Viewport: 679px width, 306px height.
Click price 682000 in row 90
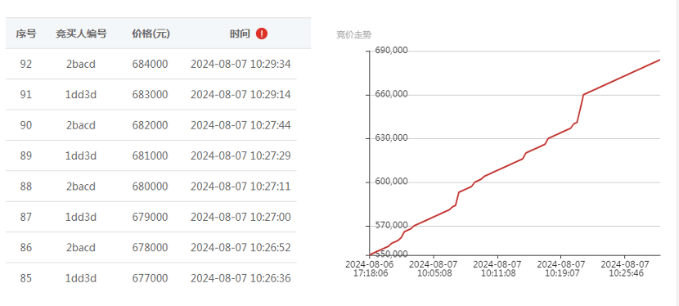(151, 125)
